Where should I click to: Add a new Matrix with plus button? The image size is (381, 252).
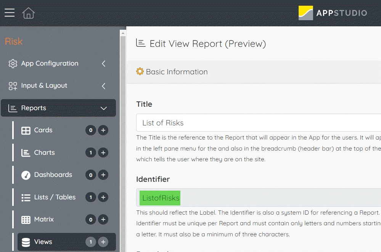pos(103,220)
